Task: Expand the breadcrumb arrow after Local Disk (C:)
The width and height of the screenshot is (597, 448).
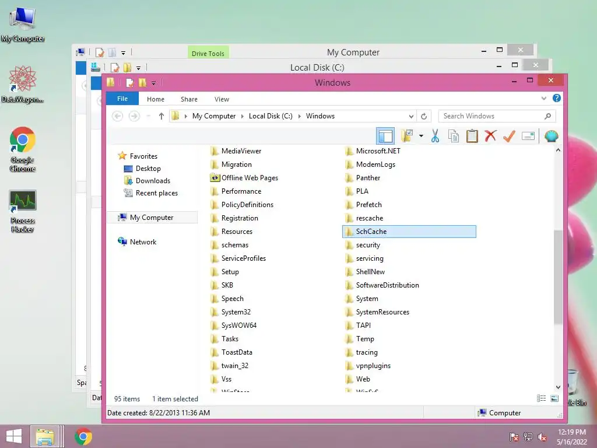Action: click(x=299, y=116)
